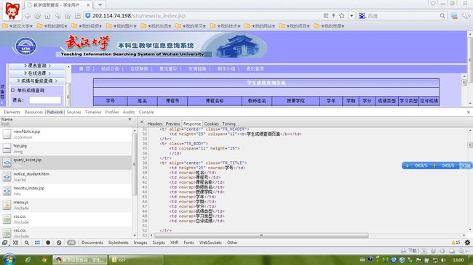473x265 pixels.
Task: Click the shield security icon in address bar
Action: 88,16
